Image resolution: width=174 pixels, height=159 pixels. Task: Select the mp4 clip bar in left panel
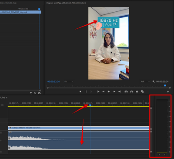tap(20, 12)
